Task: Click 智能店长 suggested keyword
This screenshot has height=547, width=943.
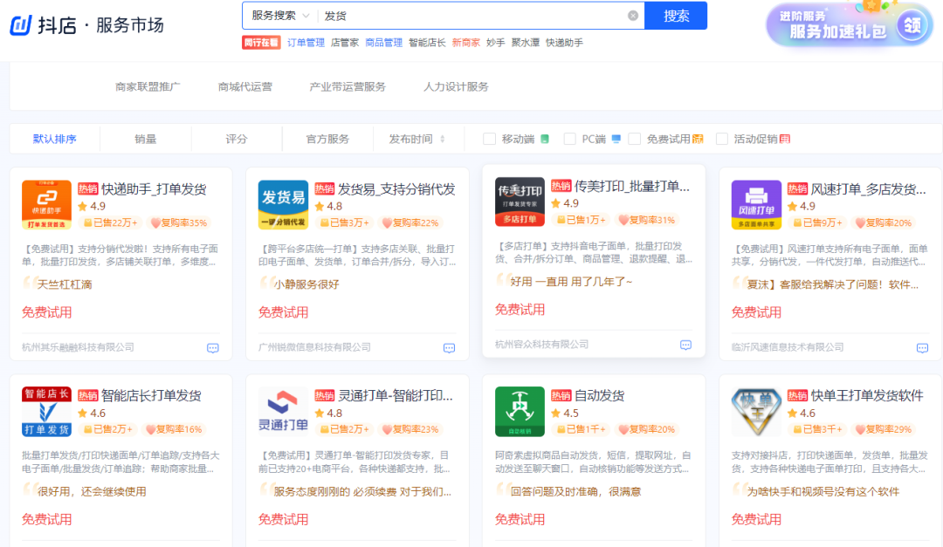Action: click(x=427, y=43)
